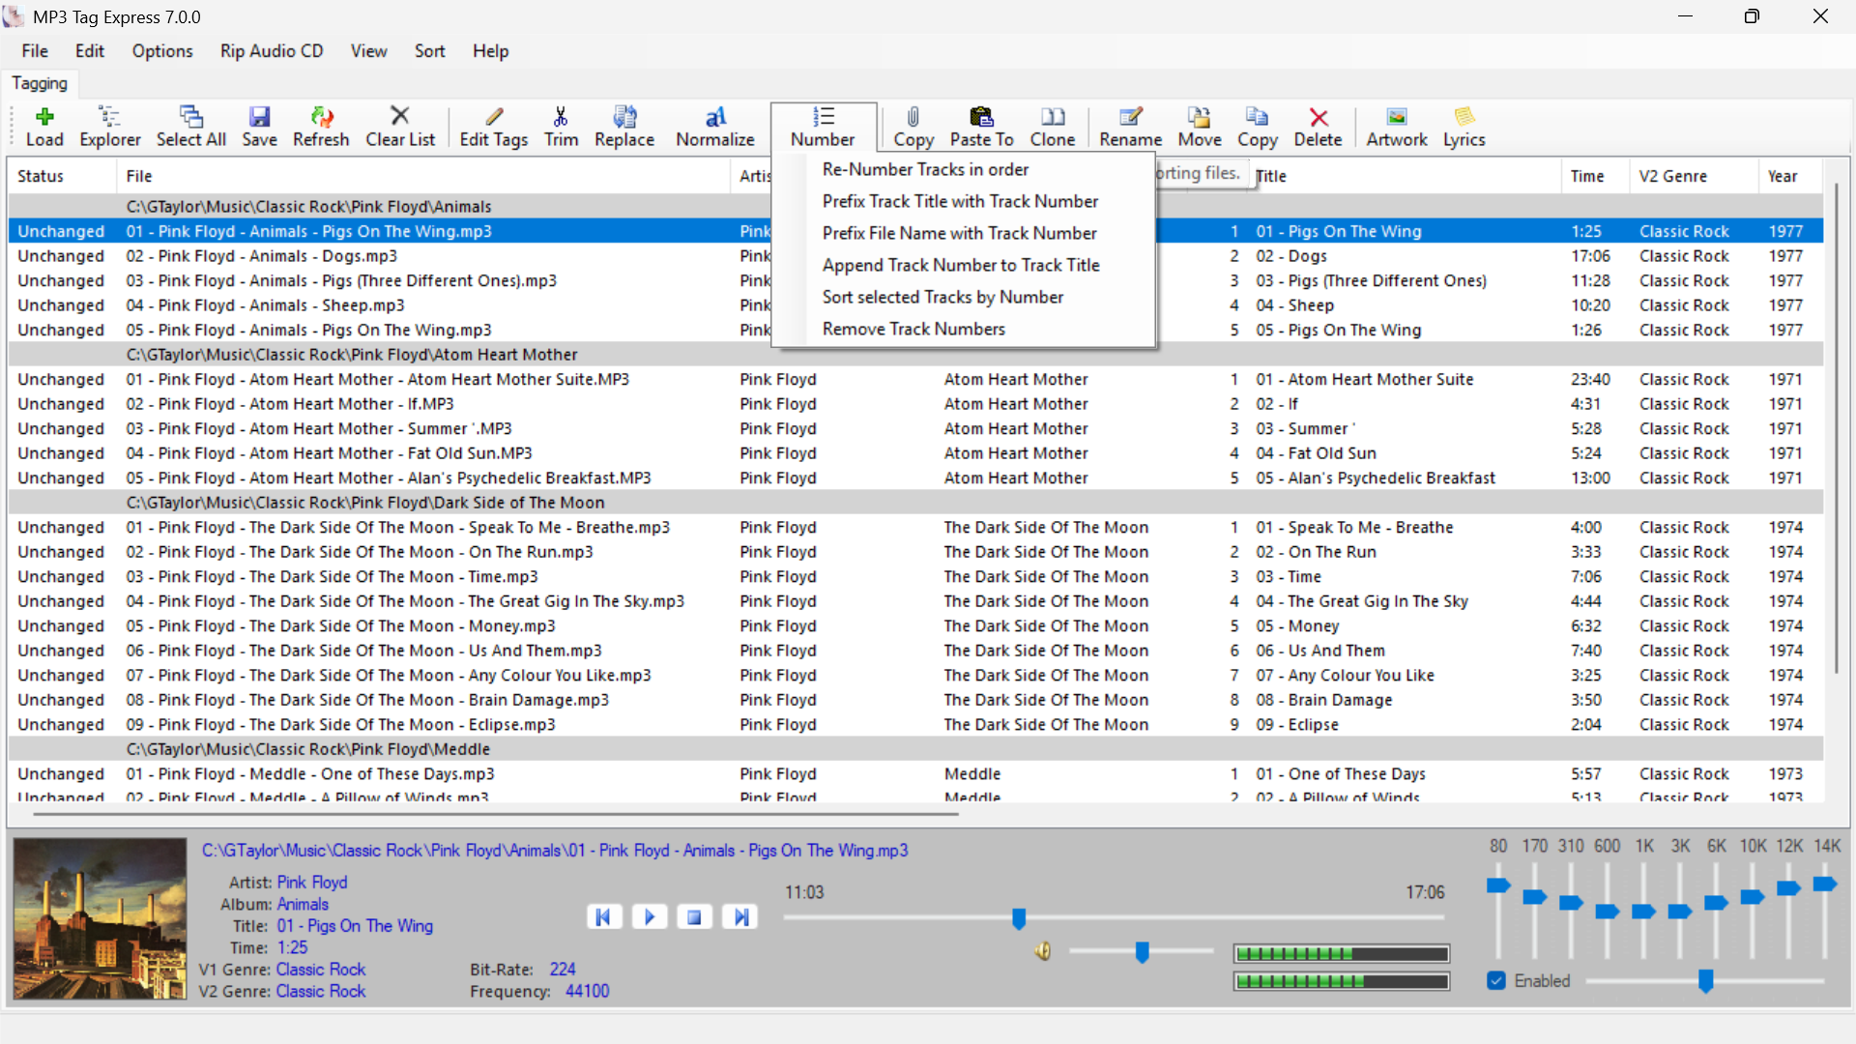The width and height of the screenshot is (1856, 1044).
Task: Open the Options menu
Action: point(162,51)
